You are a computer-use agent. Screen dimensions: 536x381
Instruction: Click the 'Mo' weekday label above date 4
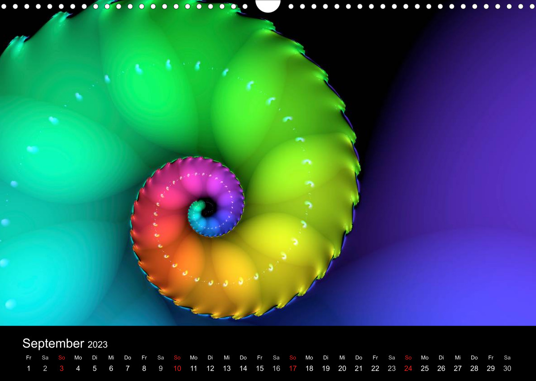tap(78, 358)
